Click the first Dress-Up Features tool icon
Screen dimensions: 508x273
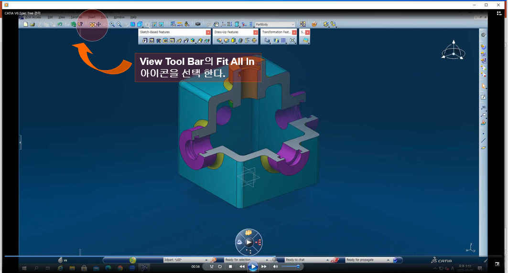coord(219,41)
